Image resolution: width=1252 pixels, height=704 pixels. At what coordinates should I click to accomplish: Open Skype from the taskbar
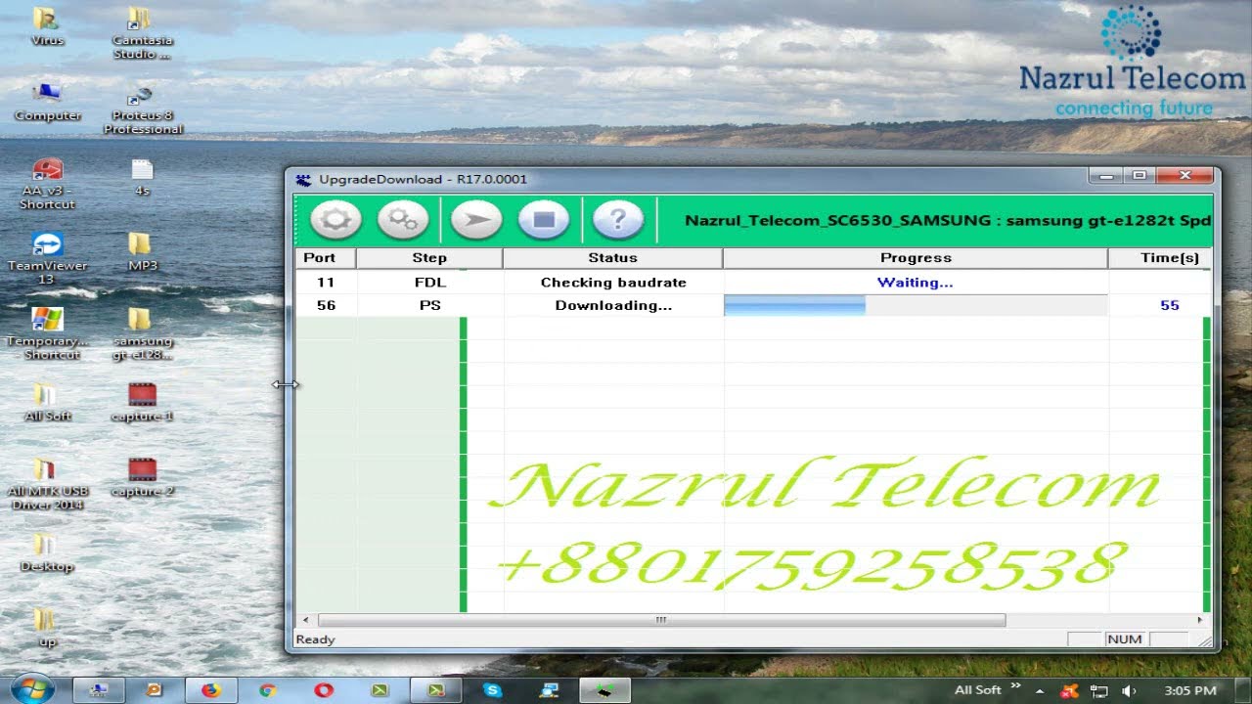pos(493,690)
